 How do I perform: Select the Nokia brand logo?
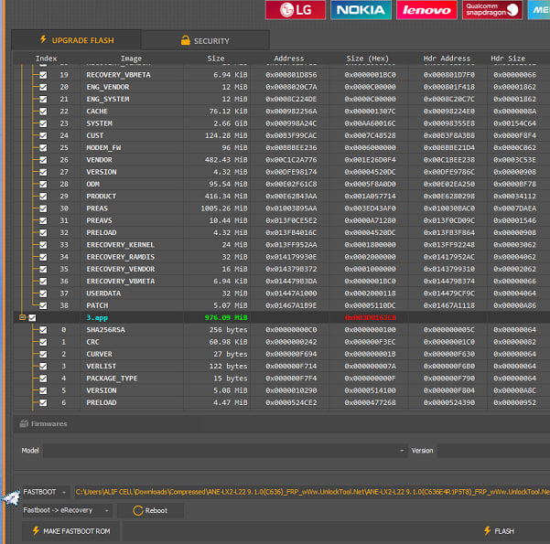[x=360, y=10]
